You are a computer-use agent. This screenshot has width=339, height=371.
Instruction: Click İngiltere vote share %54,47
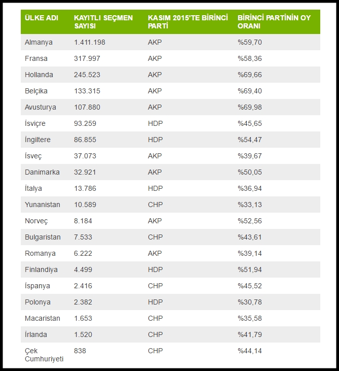(x=250, y=140)
